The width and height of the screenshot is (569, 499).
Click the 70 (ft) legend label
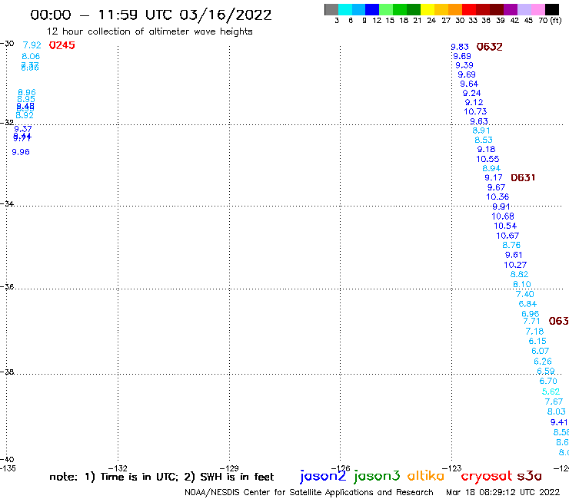pyautogui.click(x=550, y=20)
